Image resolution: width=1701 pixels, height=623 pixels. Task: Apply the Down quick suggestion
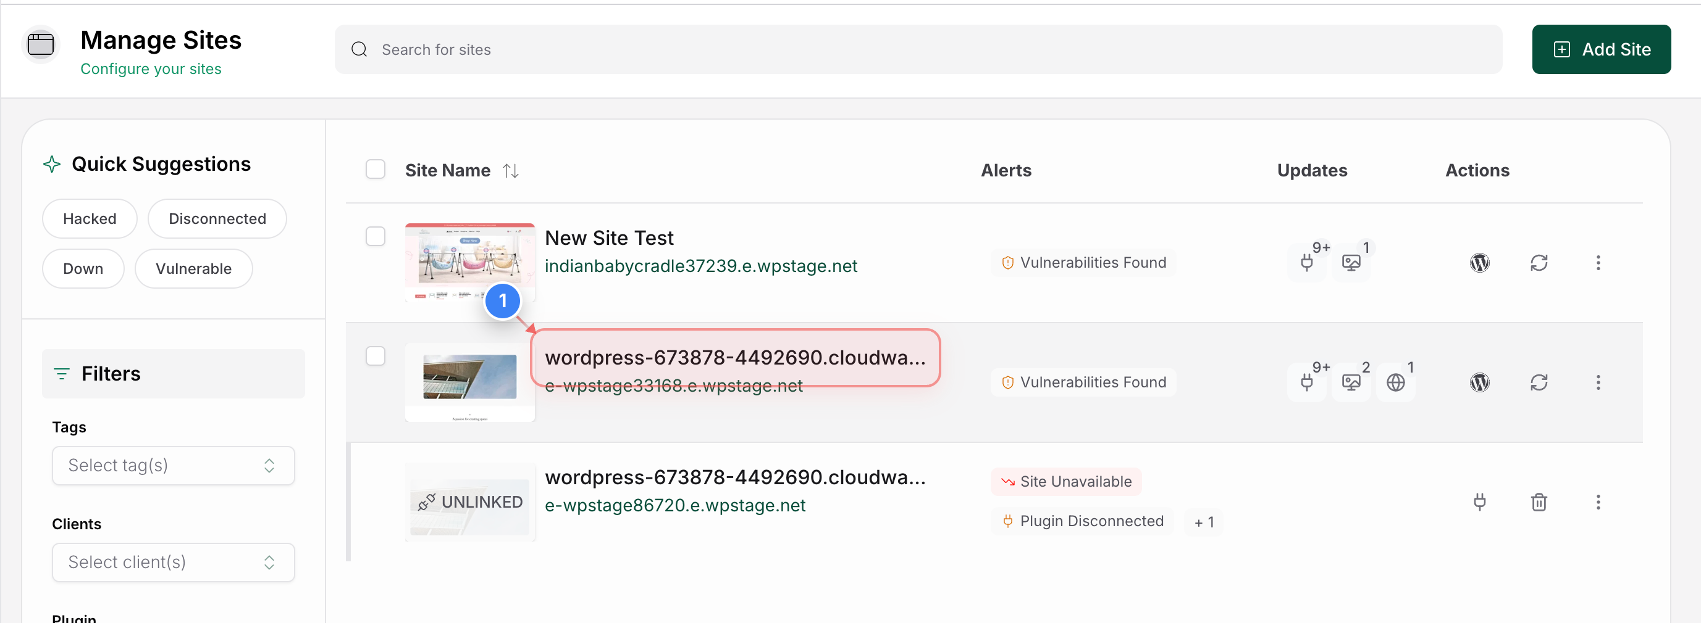(83, 269)
